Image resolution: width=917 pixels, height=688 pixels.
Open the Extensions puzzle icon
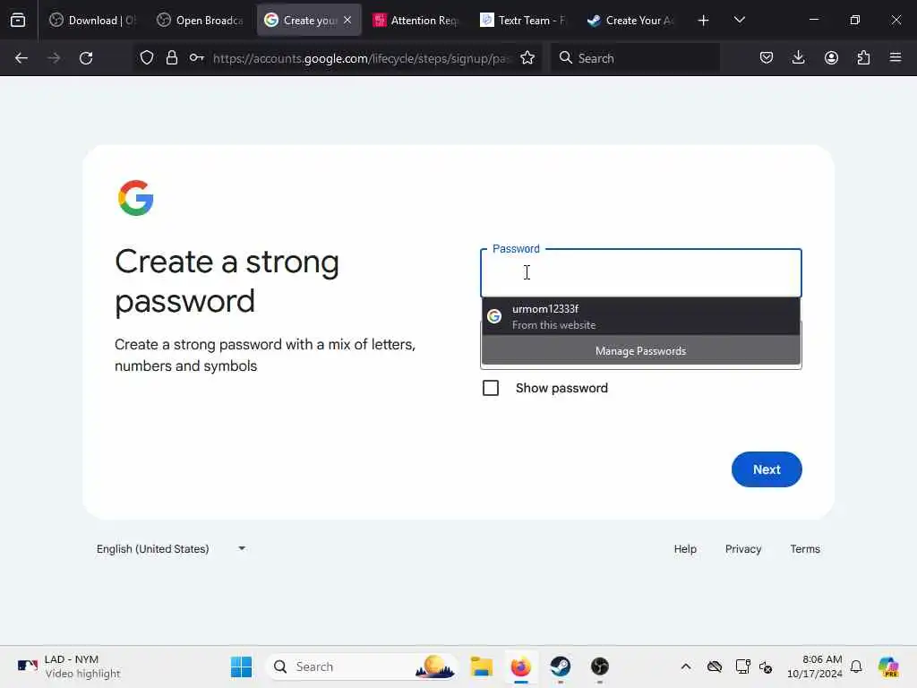(863, 58)
